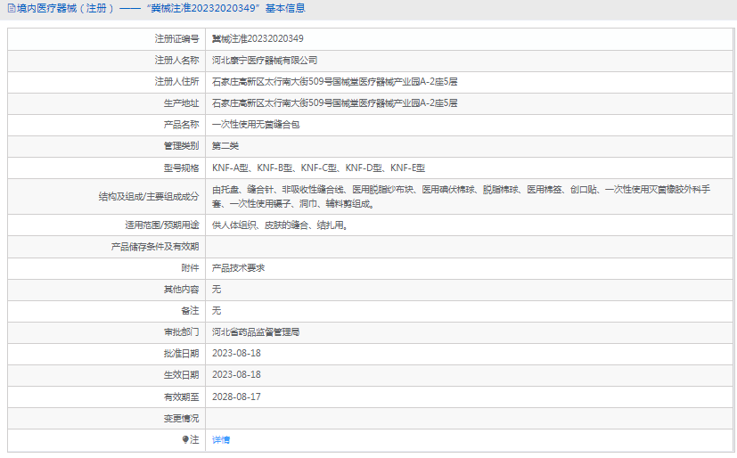Click the 注册人住所 row label
Screen dimensions: 737x458
click(176, 82)
